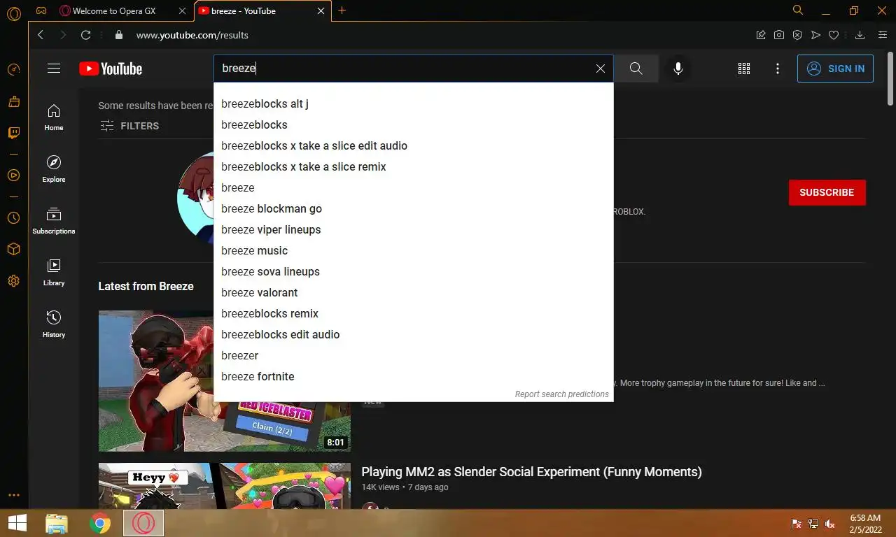Click the SIGN IN button
Image resolution: width=896 pixels, height=537 pixels.
pos(835,69)
